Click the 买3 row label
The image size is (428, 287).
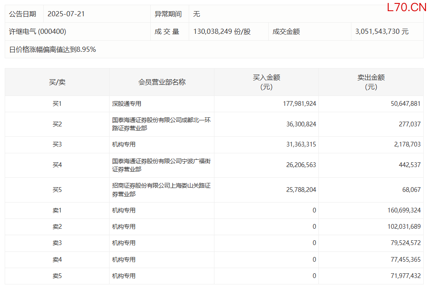(x=57, y=145)
